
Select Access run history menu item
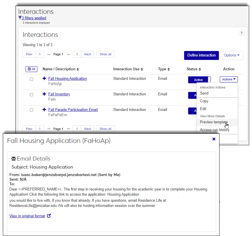[217, 130]
